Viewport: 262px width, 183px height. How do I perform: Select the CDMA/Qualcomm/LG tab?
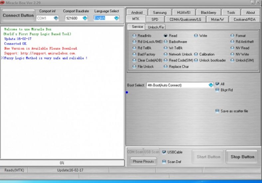185,19
